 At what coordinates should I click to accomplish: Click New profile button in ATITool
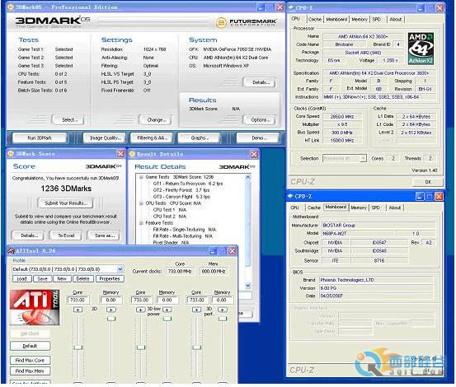[62, 278]
